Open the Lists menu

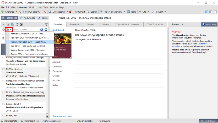point(40,7)
